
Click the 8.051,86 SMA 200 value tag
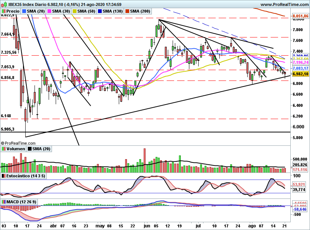(300, 16)
